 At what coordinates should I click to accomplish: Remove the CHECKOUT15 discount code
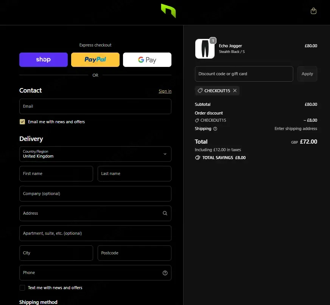(235, 91)
